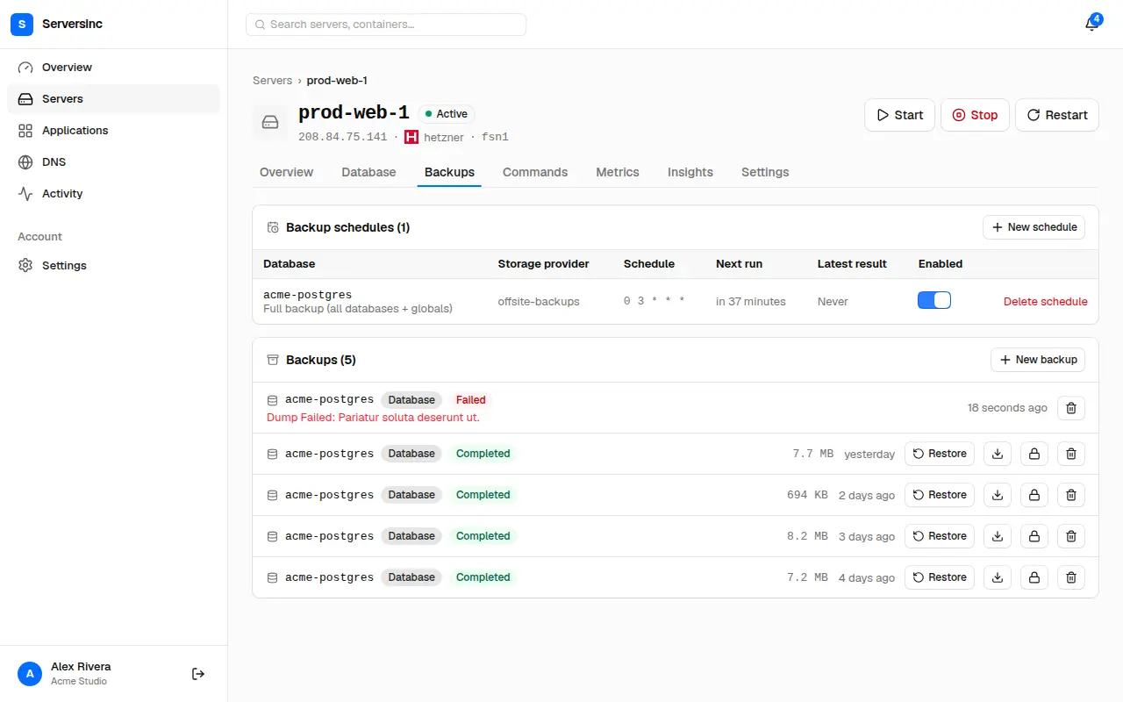Click the ServersInc logo icon
The height and width of the screenshot is (702, 1123).
tap(22, 25)
